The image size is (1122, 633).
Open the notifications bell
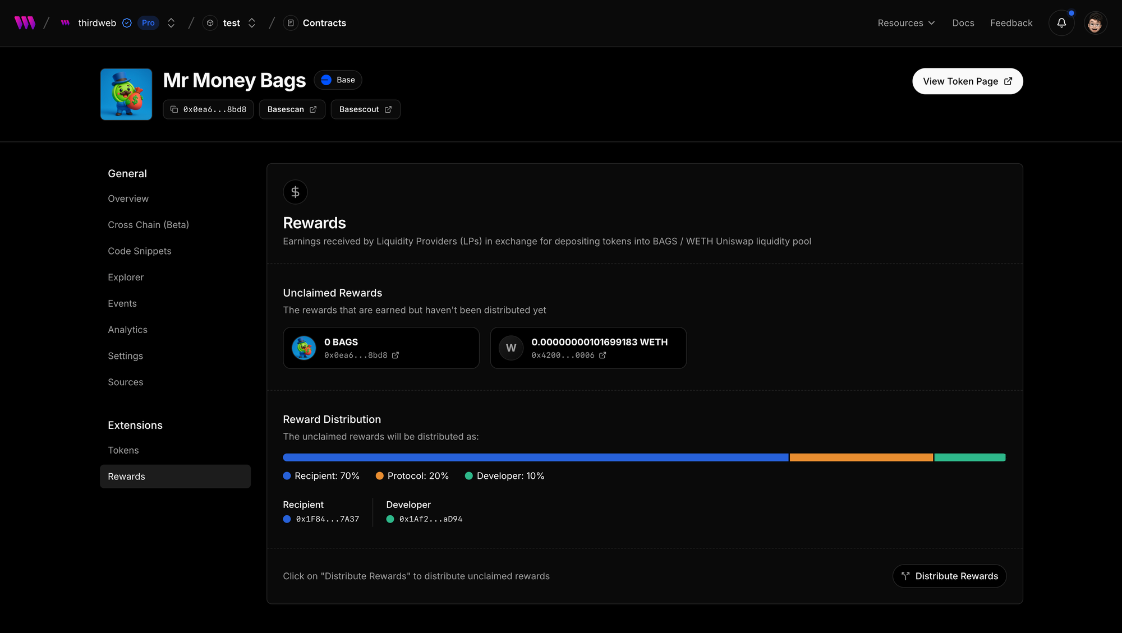1061,23
